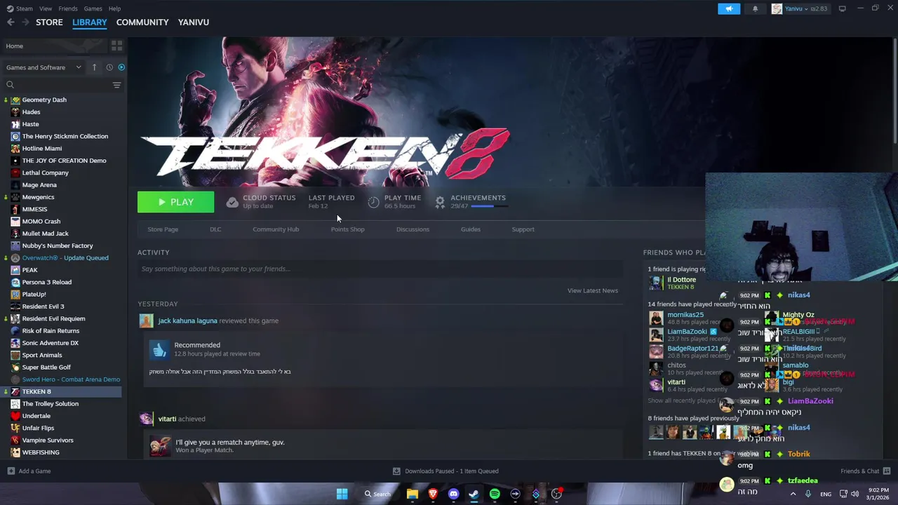Select Undertale in the library list

point(36,416)
